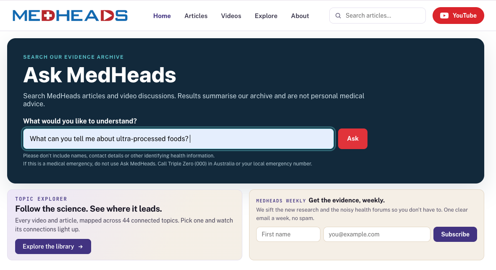Screen dimensions: 496x270
Task: Open the Home nav item
Action: [x=162, y=16]
